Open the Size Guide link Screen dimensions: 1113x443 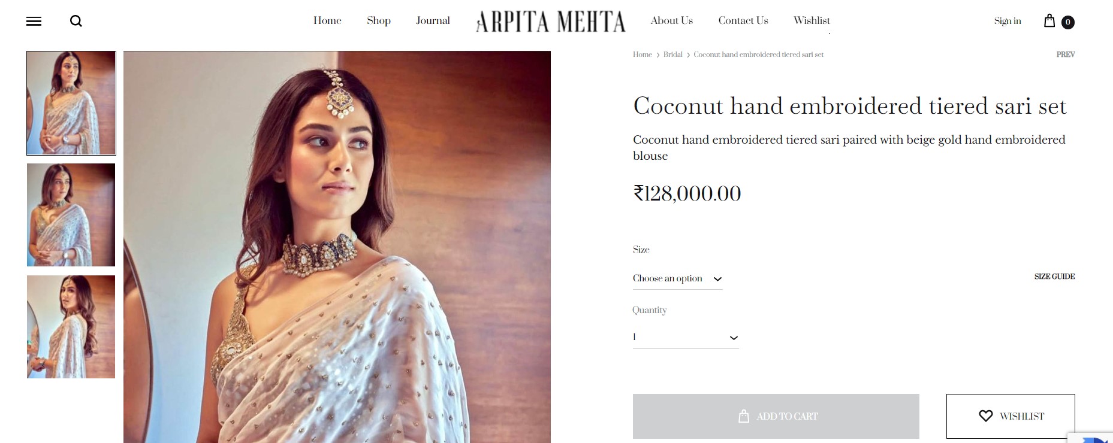coord(1054,277)
